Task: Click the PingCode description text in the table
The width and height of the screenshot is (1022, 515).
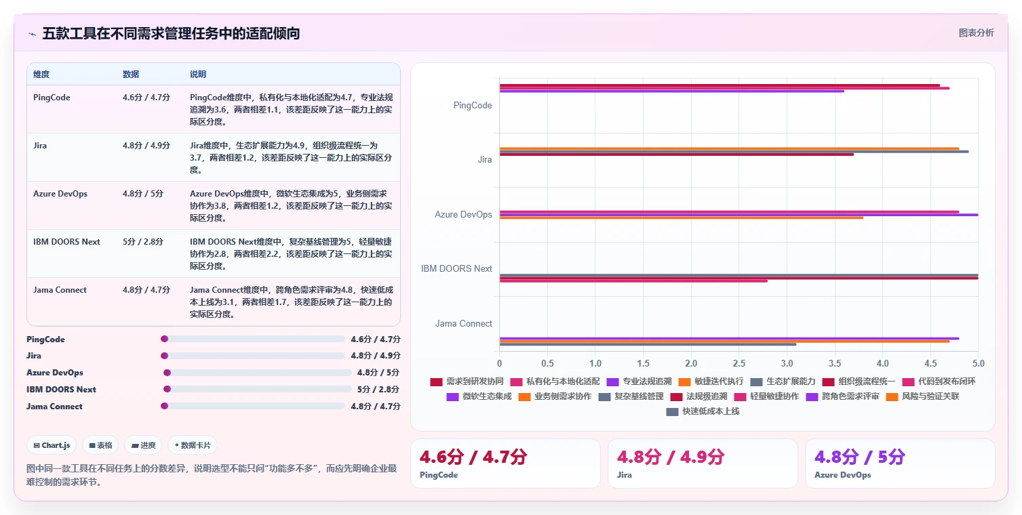Action: (291, 110)
